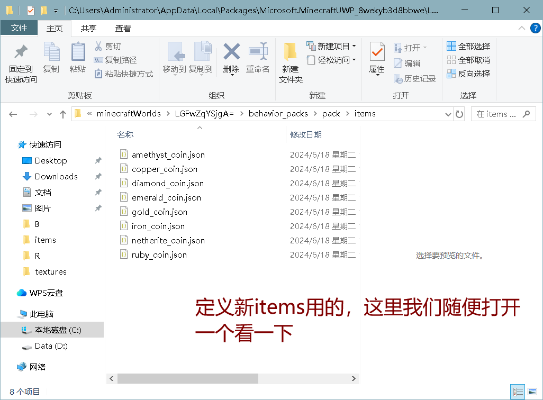The width and height of the screenshot is (543, 400).
Task: Click Paste shortcut (粘贴快捷方式)
Action: 124,74
